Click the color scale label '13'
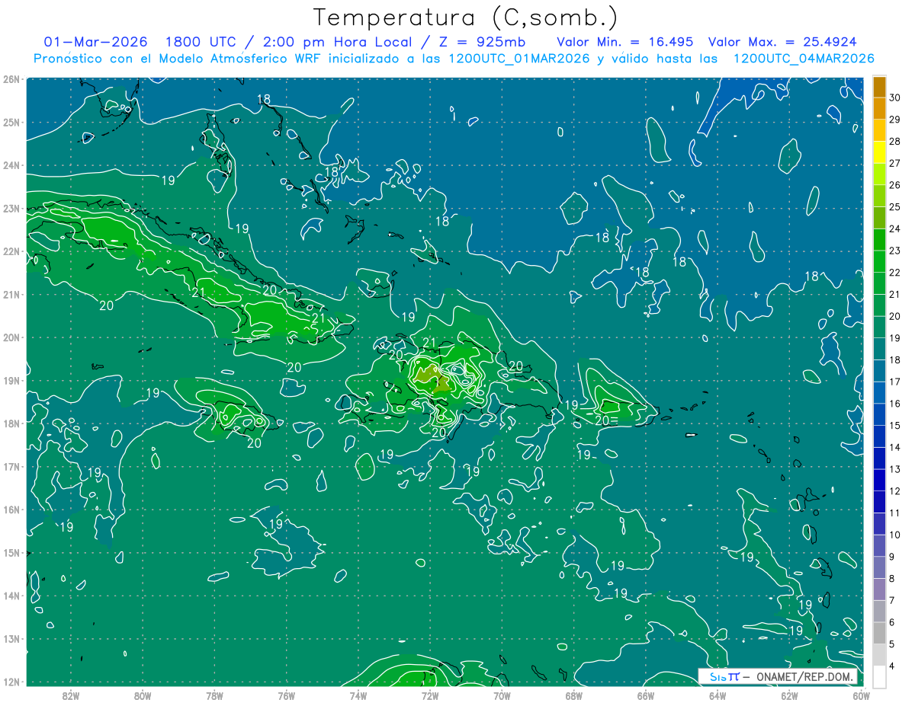 [895, 469]
